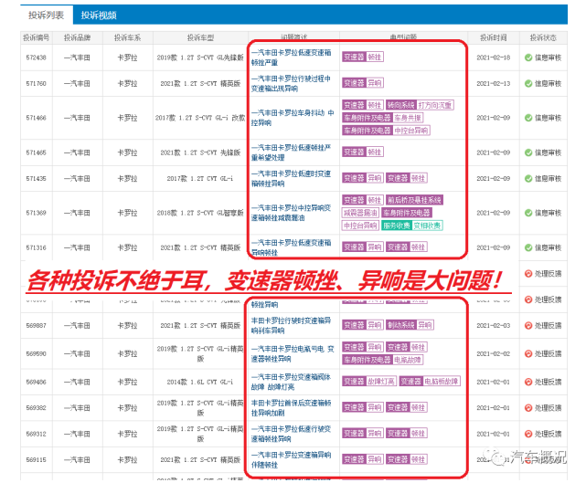
Task: Select complaint number 569486
Action: (x=37, y=382)
